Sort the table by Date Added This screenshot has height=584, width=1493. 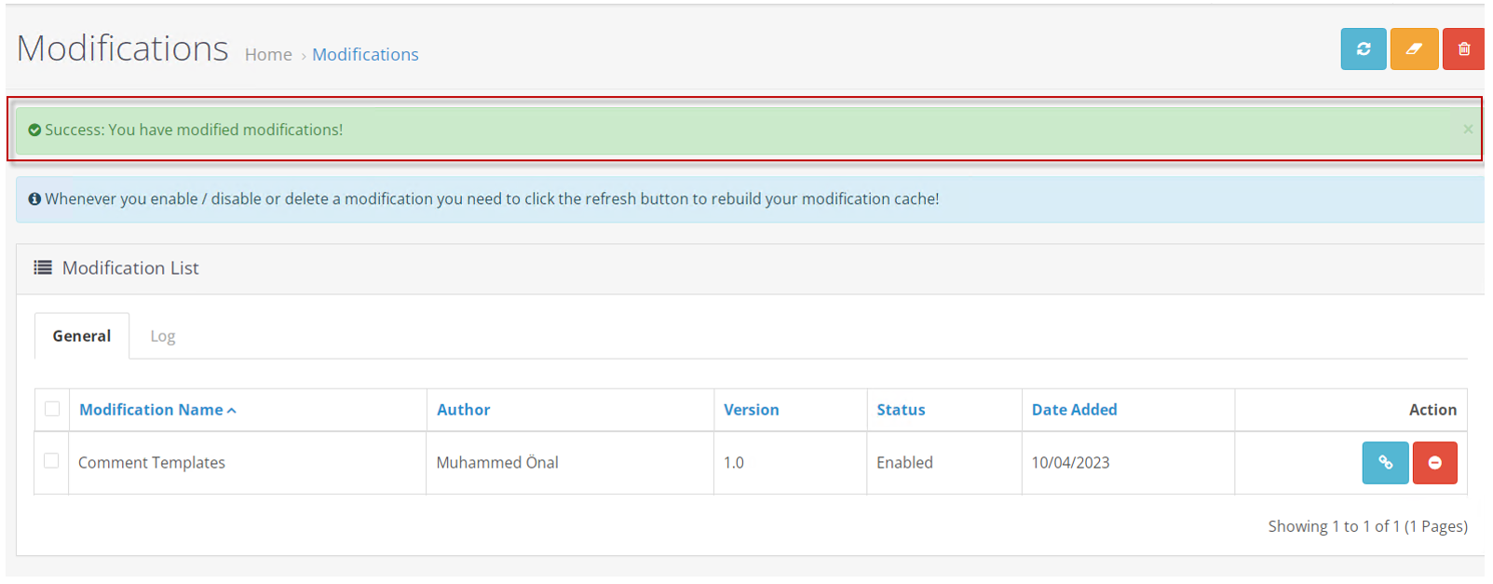tap(1074, 410)
